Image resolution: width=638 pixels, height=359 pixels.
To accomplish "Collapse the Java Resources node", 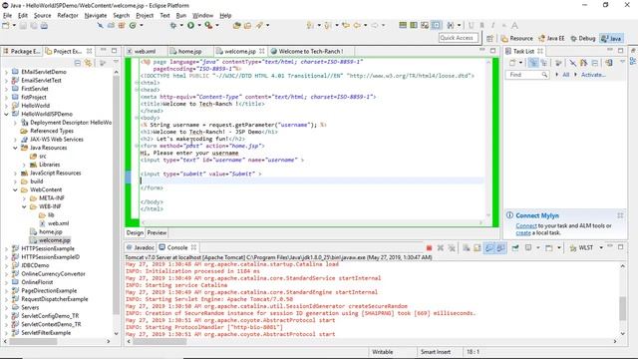I will pos(15,148).
